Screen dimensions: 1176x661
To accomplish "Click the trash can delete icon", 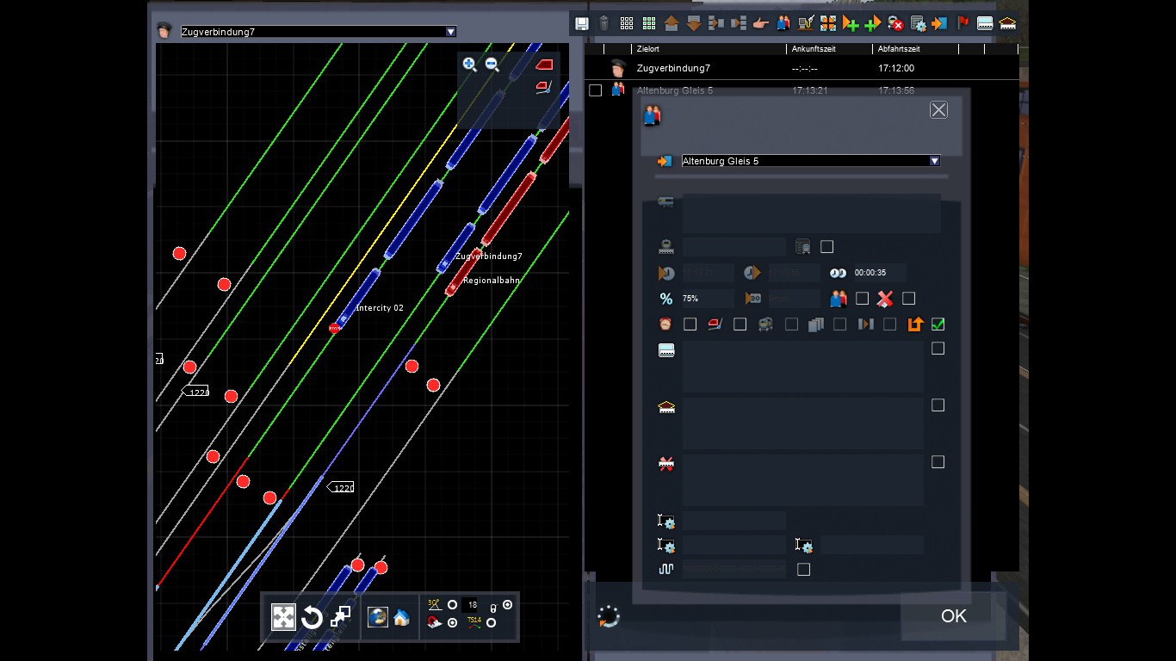I will point(604,23).
